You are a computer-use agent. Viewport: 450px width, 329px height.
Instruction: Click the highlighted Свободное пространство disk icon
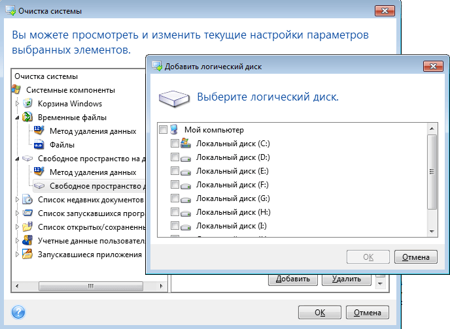pyautogui.click(x=39, y=185)
